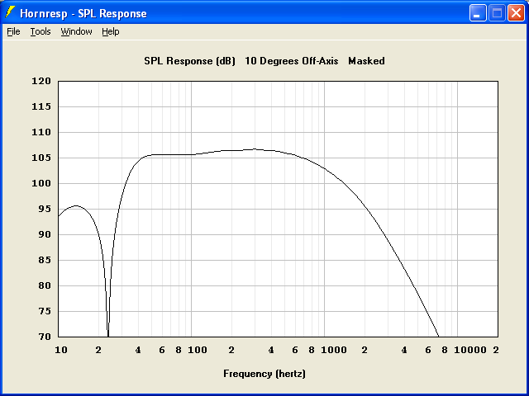
Task: Click the 95 dB axis value
Action: pyautogui.click(x=44, y=209)
